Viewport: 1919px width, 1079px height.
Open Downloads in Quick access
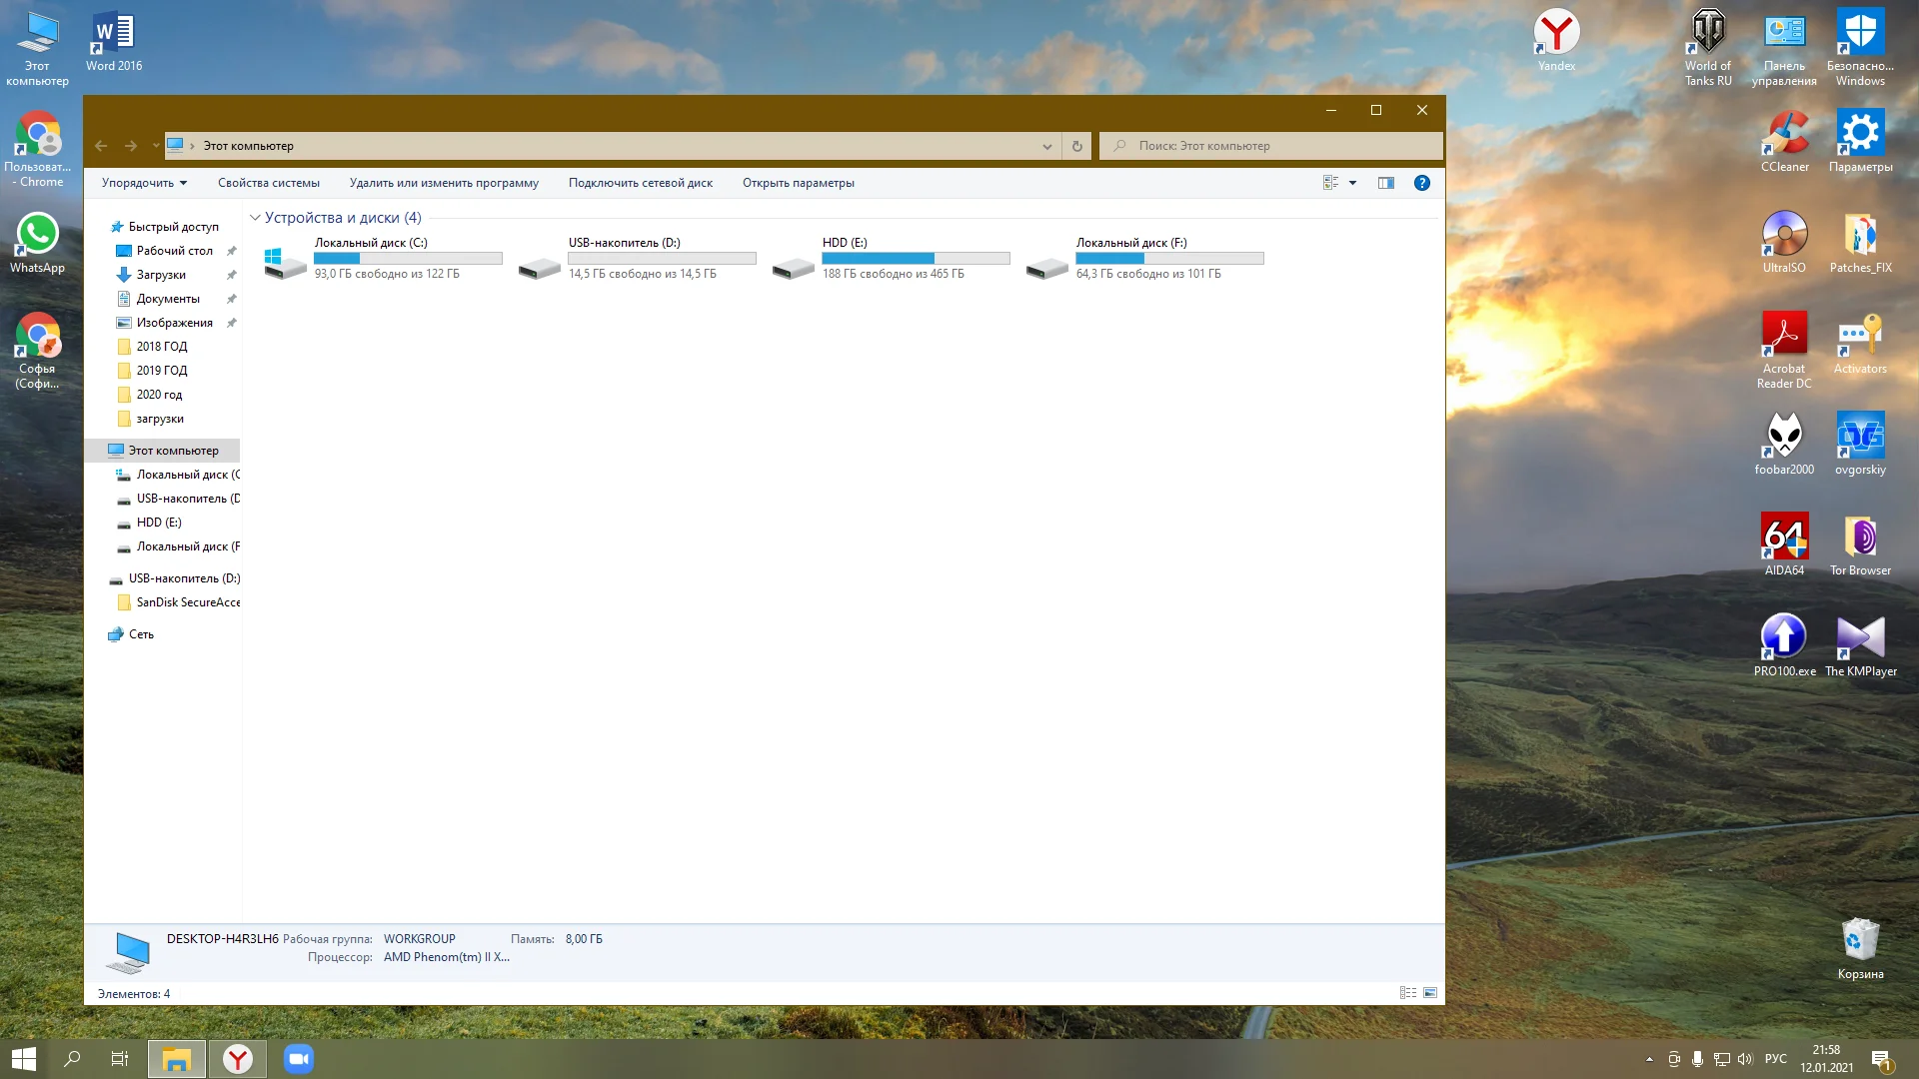(x=161, y=275)
